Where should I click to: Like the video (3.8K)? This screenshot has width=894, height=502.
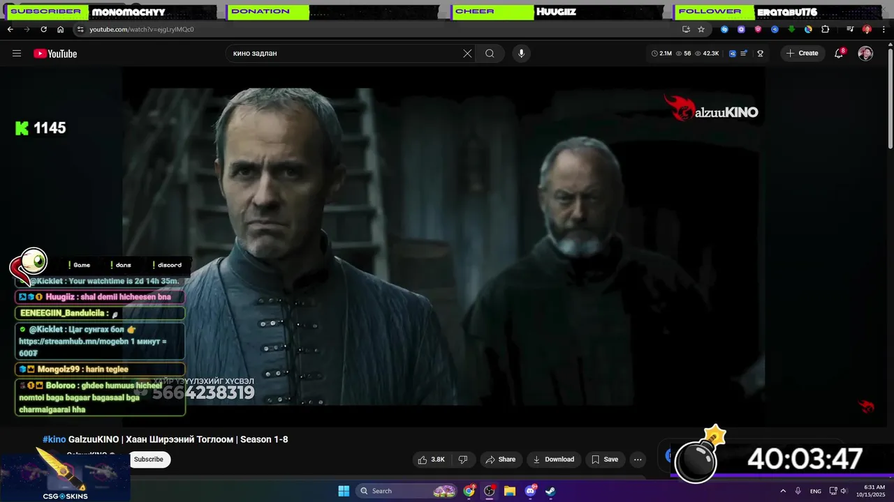(x=432, y=459)
